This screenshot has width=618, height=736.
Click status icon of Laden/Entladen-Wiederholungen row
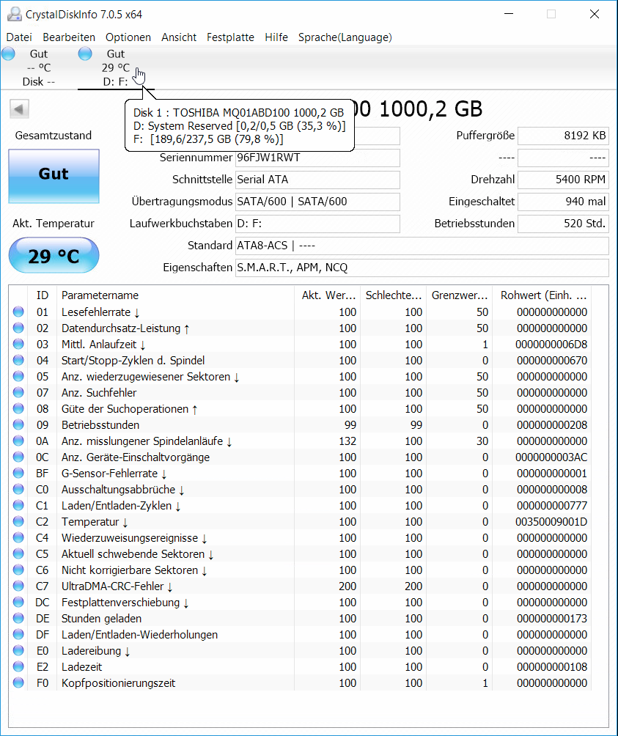click(x=18, y=634)
